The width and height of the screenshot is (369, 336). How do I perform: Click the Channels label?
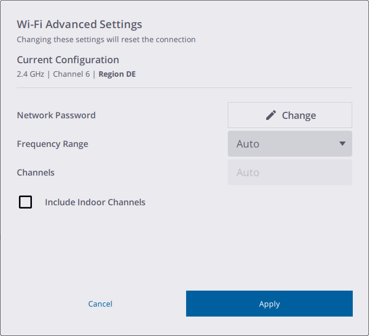click(x=36, y=172)
